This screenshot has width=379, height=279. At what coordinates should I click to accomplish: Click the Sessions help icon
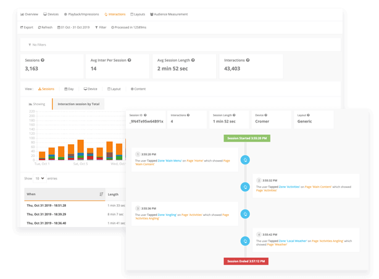pos(43,60)
